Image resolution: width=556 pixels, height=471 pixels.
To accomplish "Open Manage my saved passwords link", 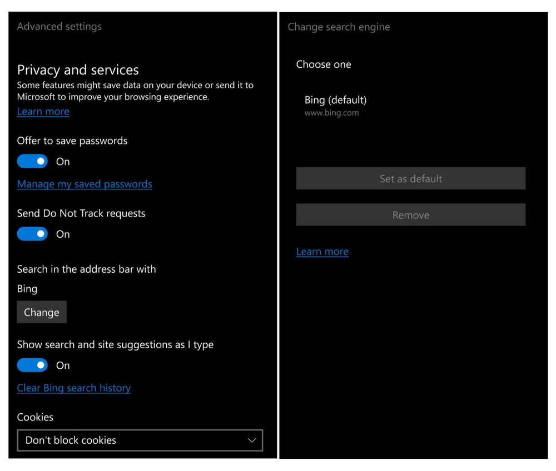I will tap(85, 184).
